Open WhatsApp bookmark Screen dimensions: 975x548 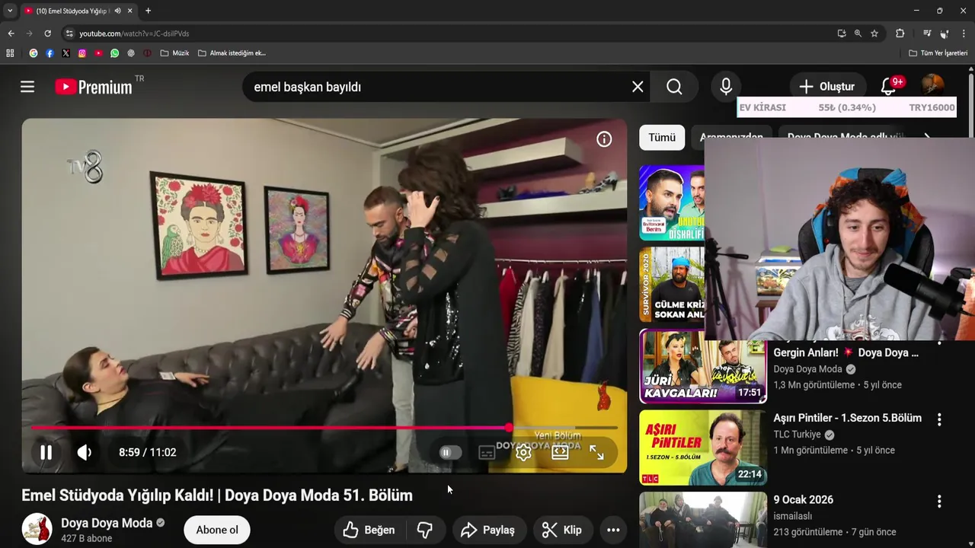114,53
